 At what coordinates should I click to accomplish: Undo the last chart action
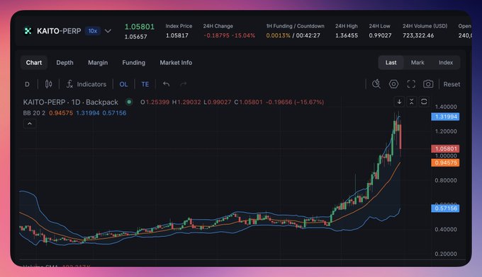tap(167, 84)
